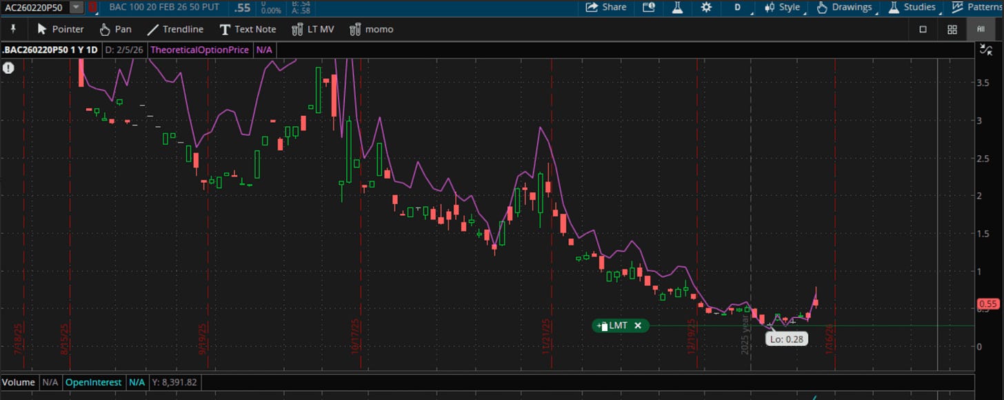Click the D: 2/5/26 date readout

(123, 50)
